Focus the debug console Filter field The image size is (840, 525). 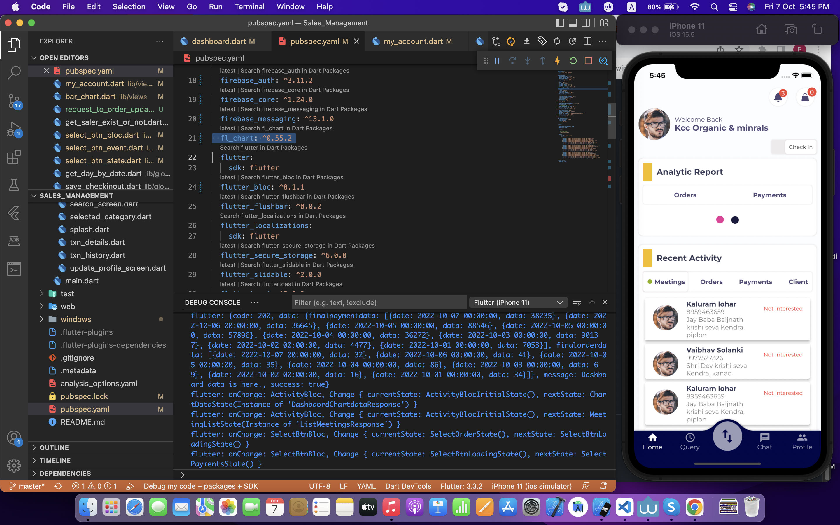point(379,302)
